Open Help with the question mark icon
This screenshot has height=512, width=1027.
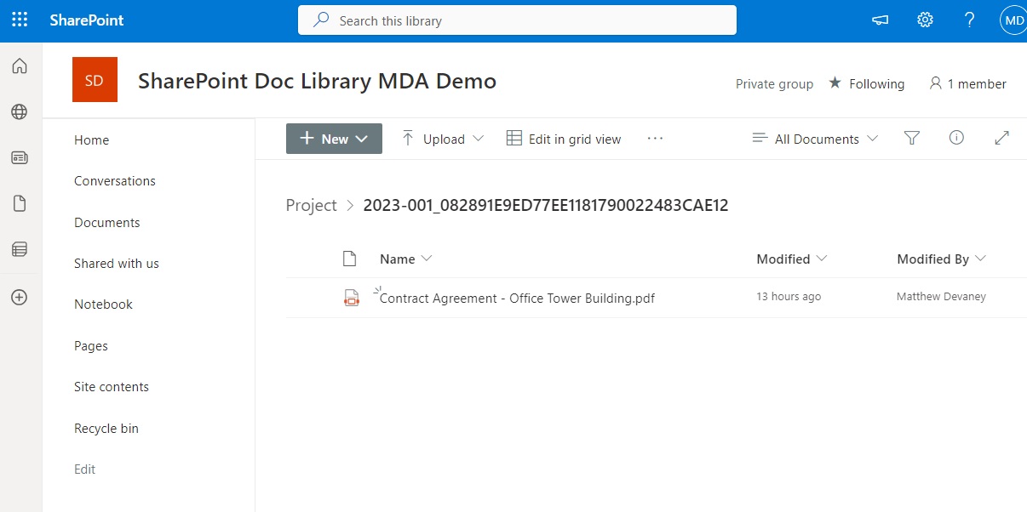click(x=969, y=20)
